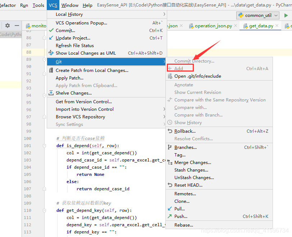
Task: Open the Run menu
Action: pyautogui.click(x=24, y=5)
